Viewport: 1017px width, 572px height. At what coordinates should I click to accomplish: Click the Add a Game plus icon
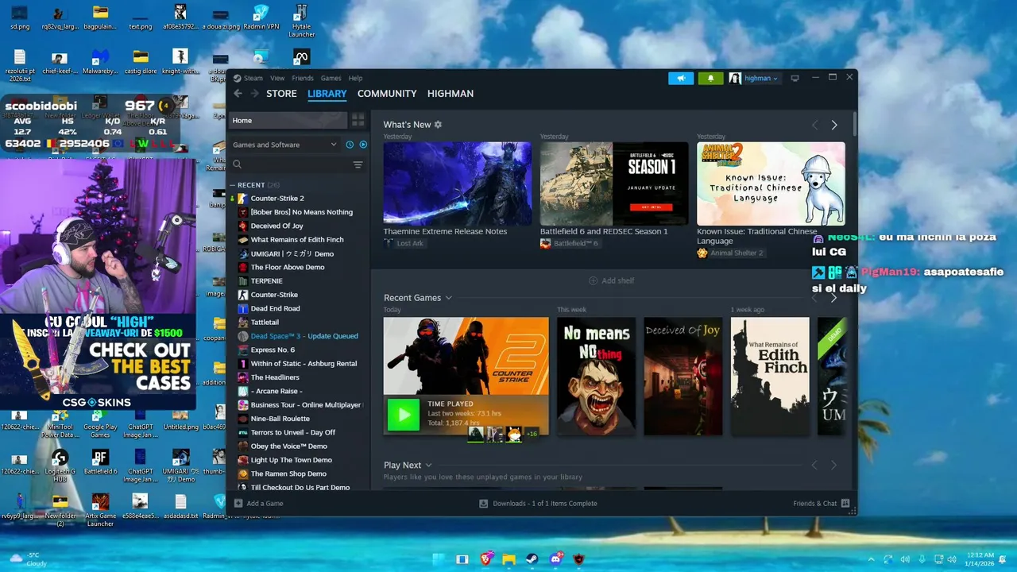[238, 503]
